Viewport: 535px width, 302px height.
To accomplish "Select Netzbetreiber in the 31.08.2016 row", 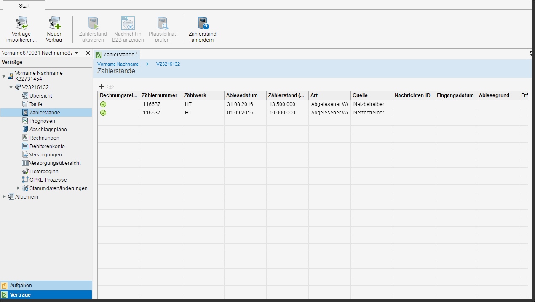I will (x=372, y=104).
